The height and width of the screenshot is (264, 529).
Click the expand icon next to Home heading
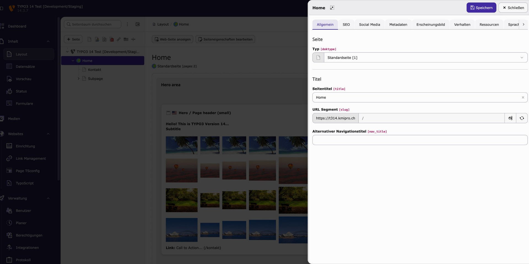332,8
